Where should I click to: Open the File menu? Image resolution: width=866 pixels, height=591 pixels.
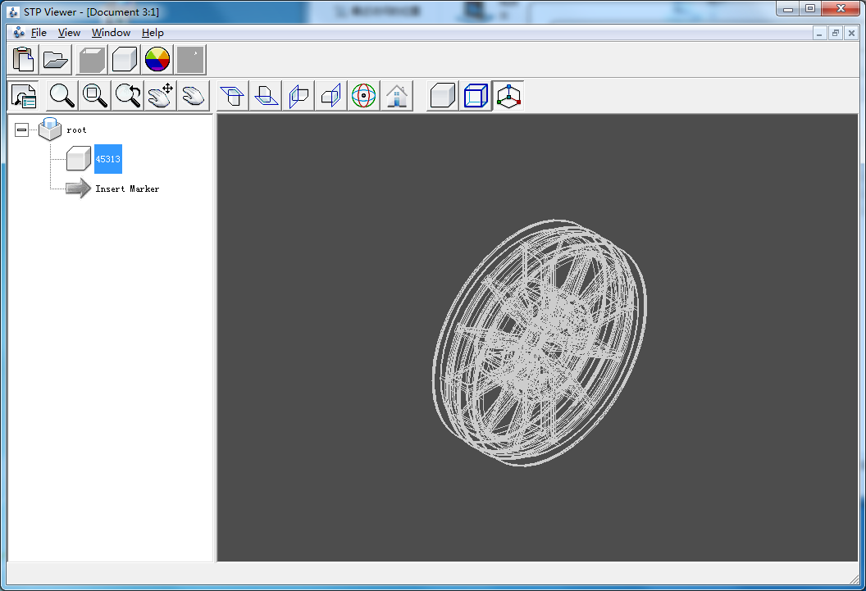click(39, 33)
